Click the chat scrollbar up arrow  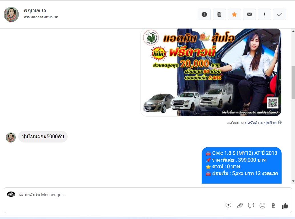pos(293,31)
